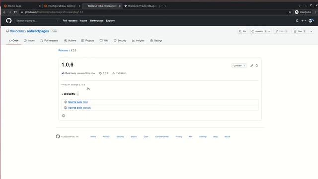The height and width of the screenshot is (179, 318).
Task: Collapse the Assets section
Action: click(68, 94)
